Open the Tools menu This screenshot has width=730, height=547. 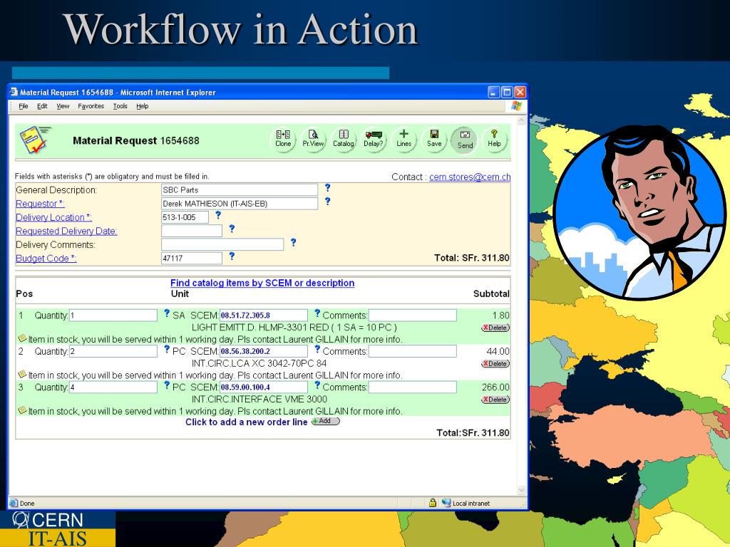pos(120,106)
